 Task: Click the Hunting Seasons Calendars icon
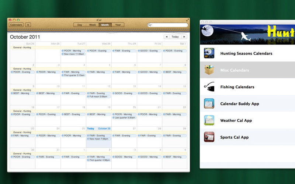coord(209,53)
